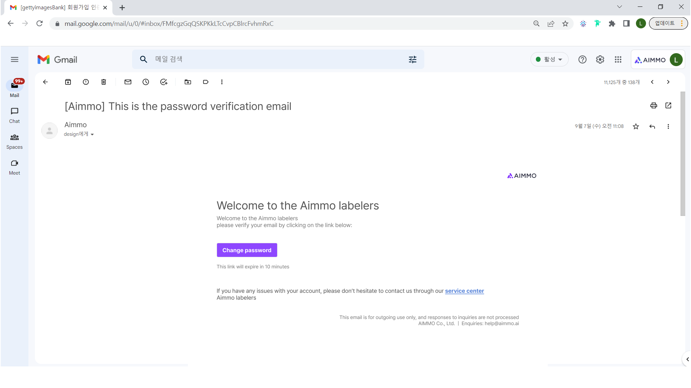Archive this email
This screenshot has height=388, width=691.
point(68,82)
